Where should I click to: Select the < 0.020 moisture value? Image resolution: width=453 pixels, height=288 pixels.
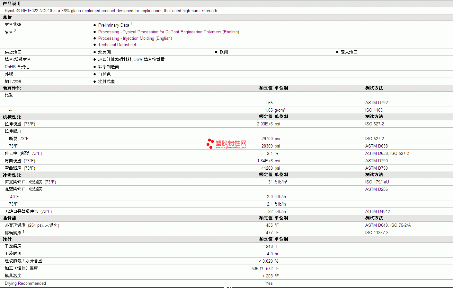[x=266, y=261]
